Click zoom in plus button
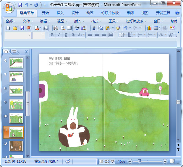 click(165, 161)
